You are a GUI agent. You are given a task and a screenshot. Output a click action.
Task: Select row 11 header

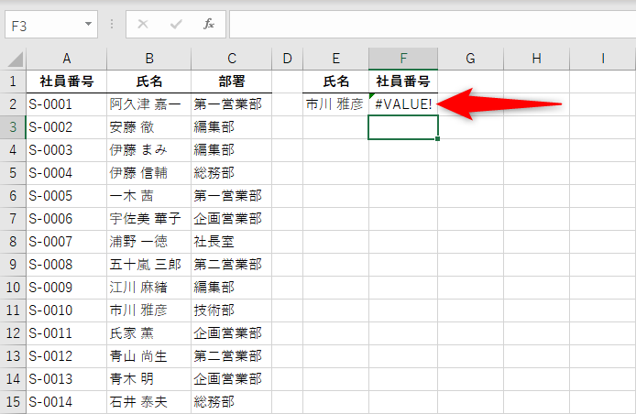(x=13, y=310)
